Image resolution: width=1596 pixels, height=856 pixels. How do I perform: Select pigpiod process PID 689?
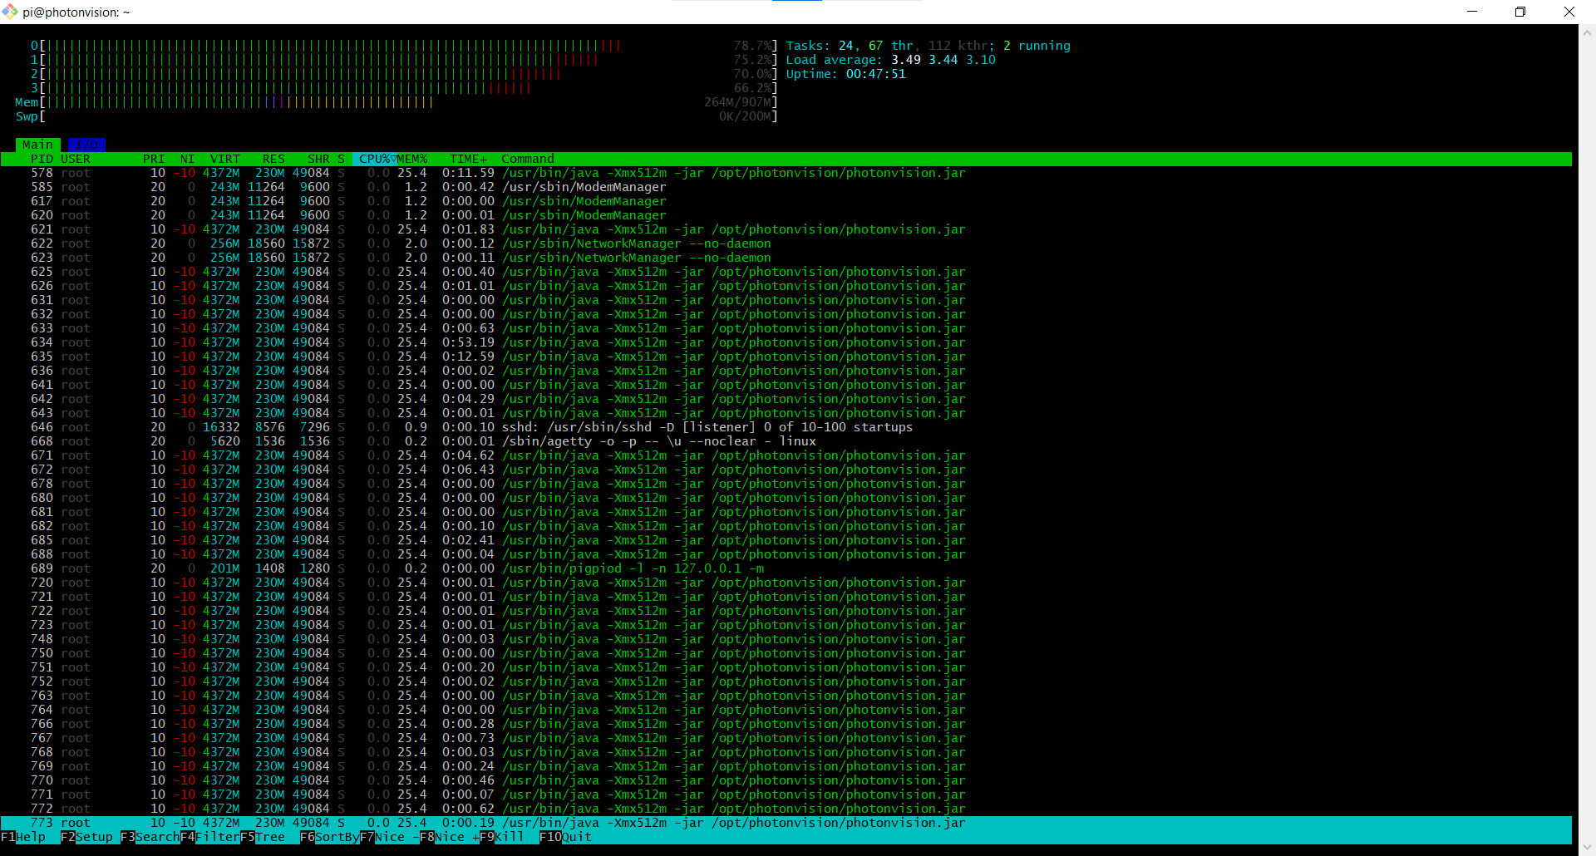[786, 568]
